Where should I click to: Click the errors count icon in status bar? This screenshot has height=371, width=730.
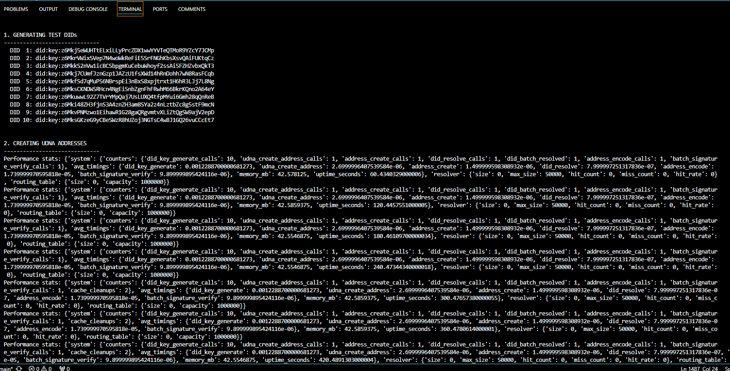[32, 369]
